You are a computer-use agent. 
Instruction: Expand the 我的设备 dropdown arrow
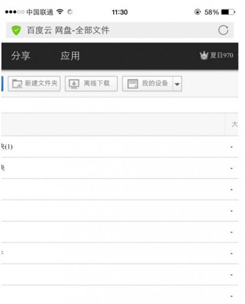[x=177, y=84]
